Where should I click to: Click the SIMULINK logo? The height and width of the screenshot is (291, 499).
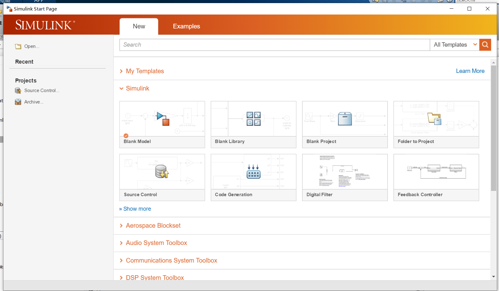pos(45,25)
